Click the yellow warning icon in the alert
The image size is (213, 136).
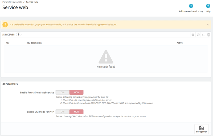point(5,25)
